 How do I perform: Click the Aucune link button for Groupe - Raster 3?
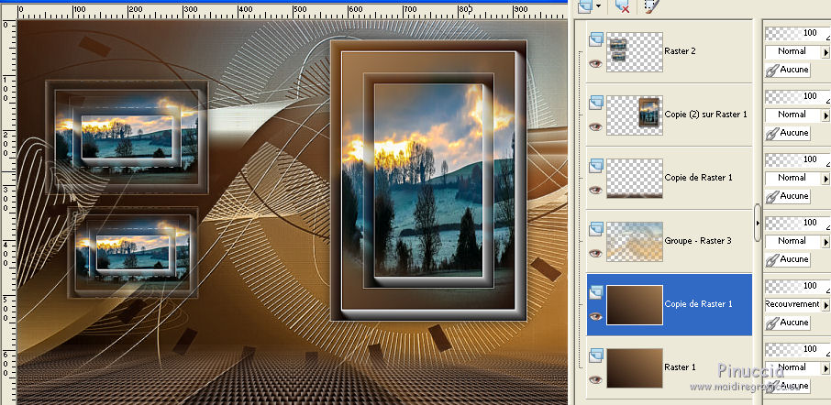pyautogui.click(x=788, y=259)
